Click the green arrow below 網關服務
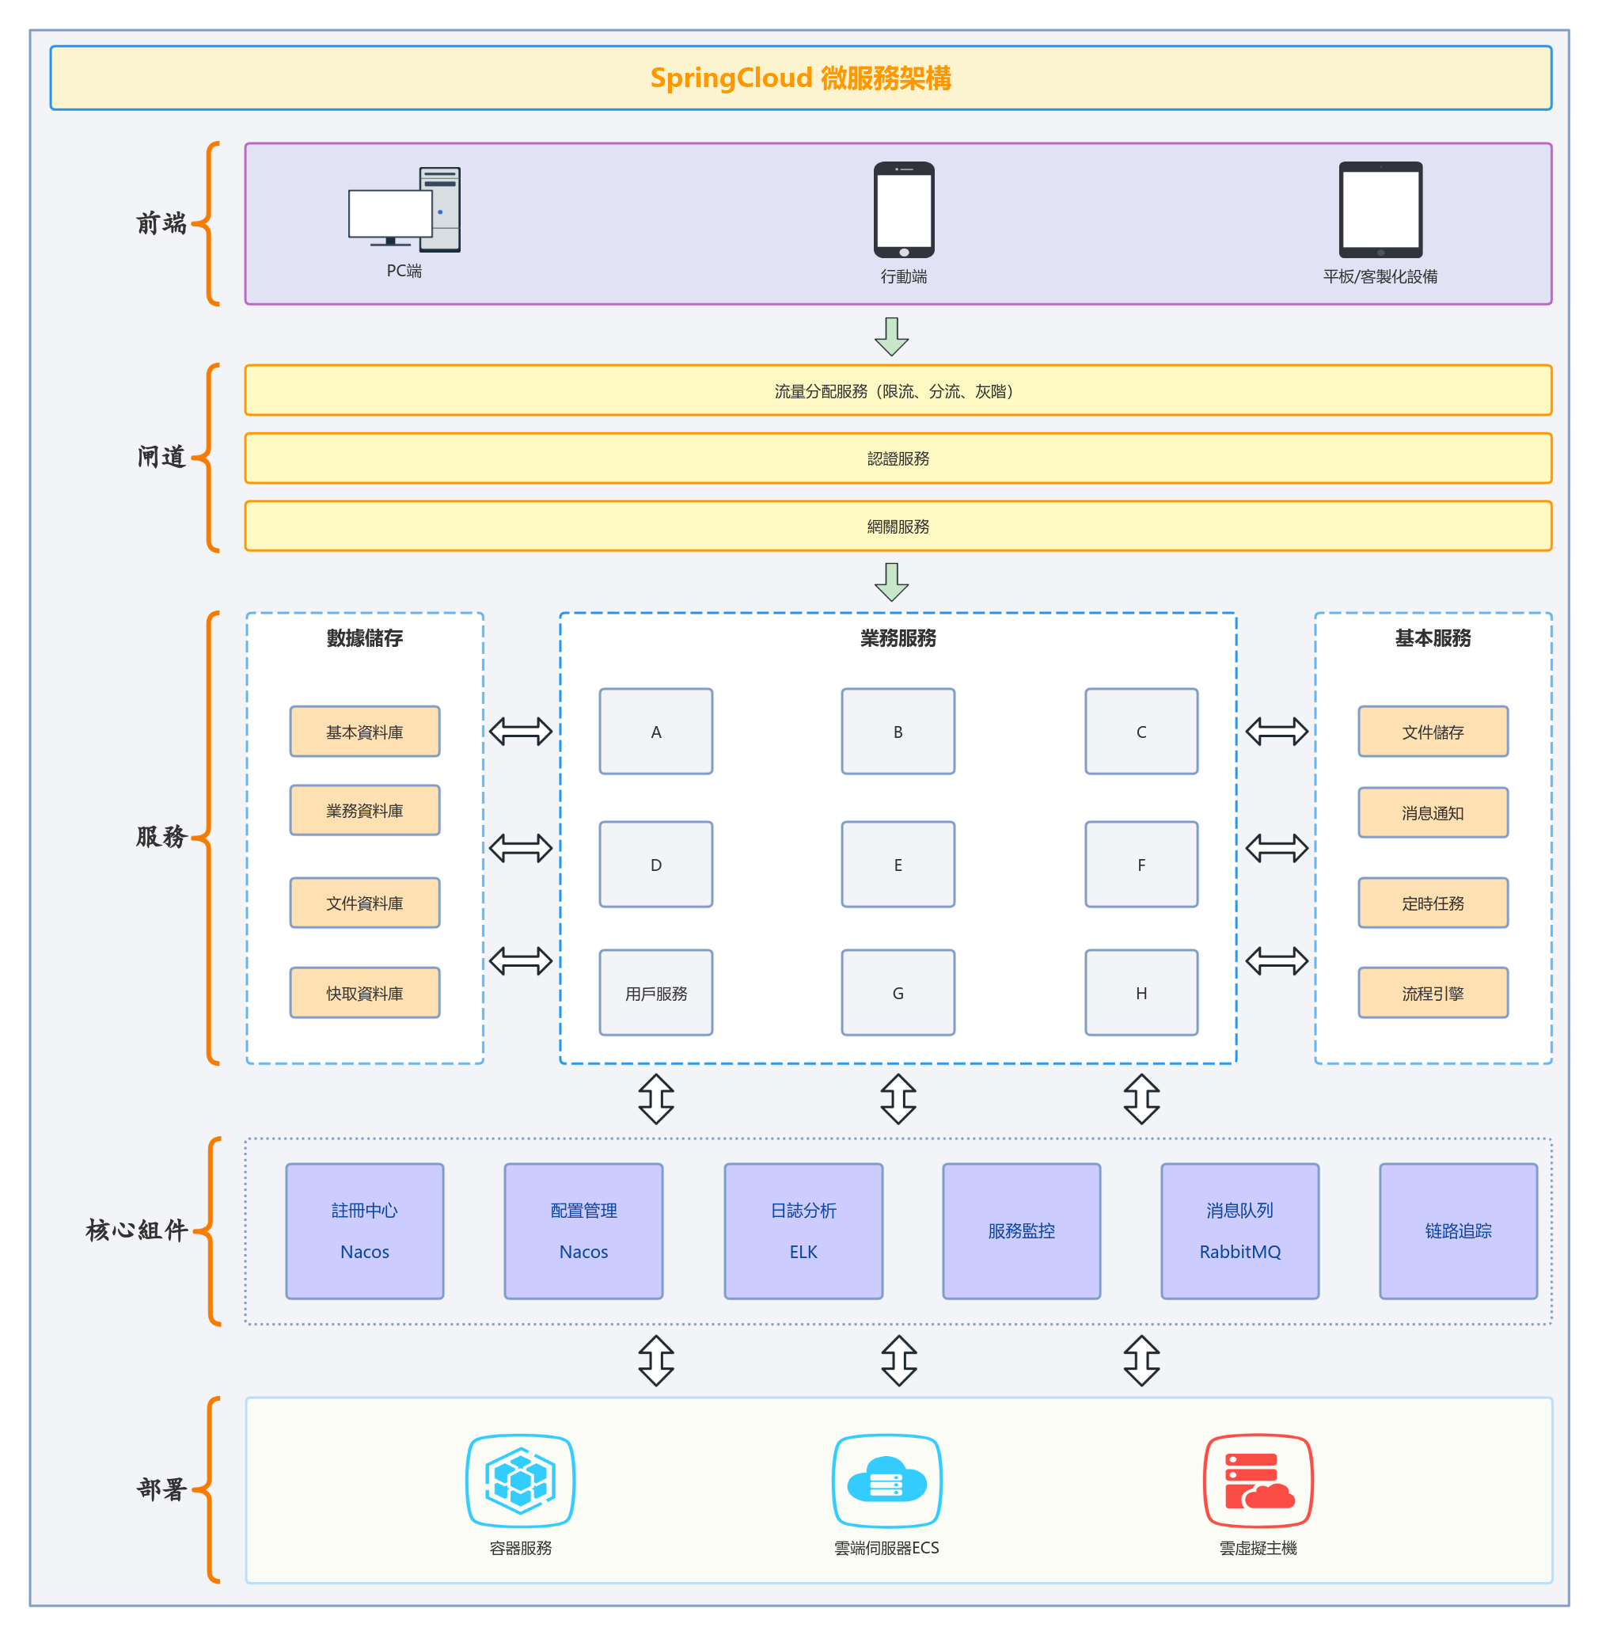This screenshot has height=1635, width=1598. (891, 582)
